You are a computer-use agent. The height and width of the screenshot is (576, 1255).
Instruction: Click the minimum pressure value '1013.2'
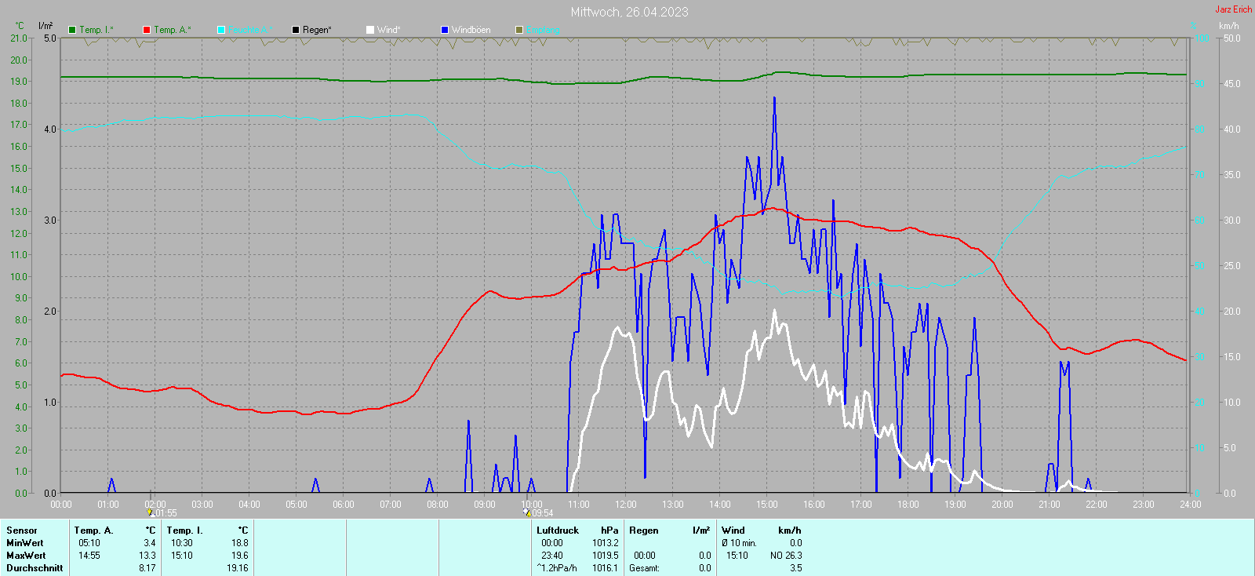click(x=606, y=543)
